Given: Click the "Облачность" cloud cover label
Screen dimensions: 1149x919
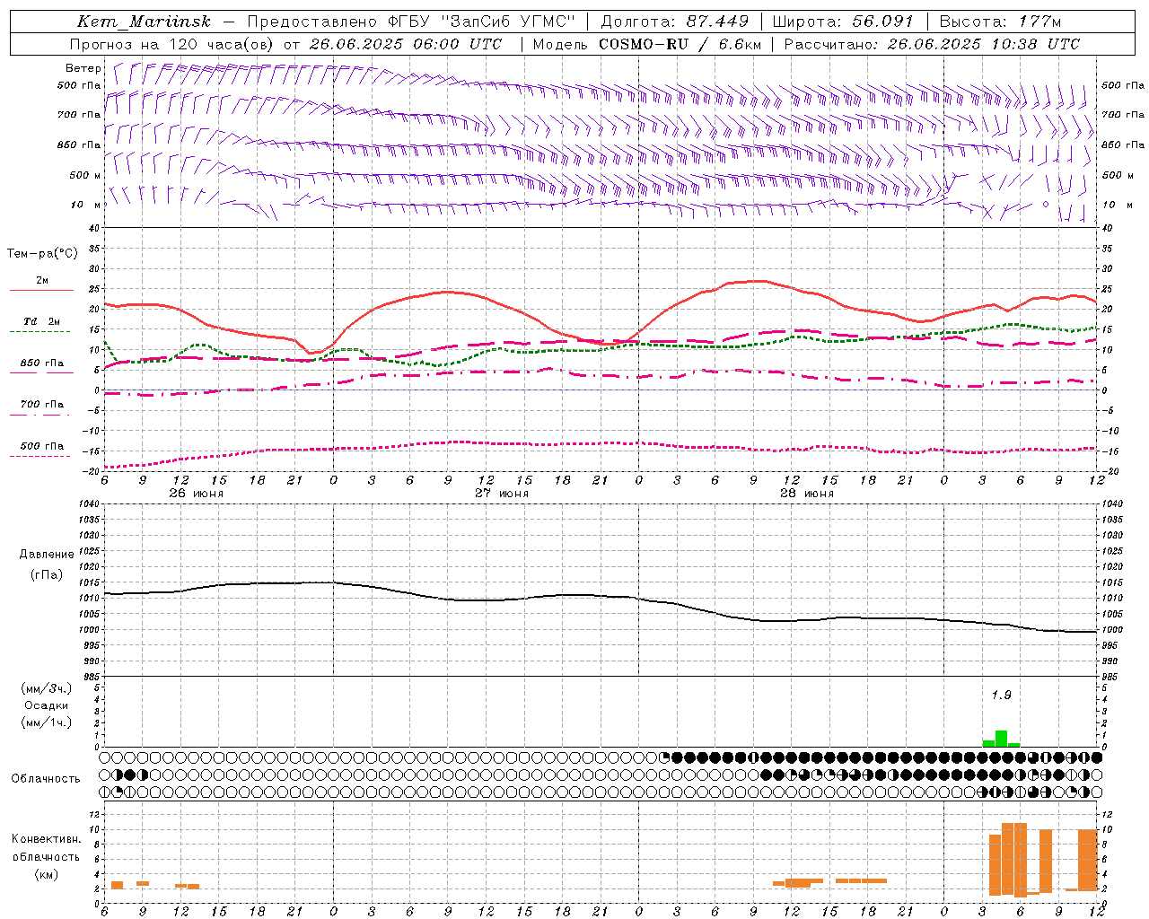Looking at the screenshot, I should (46, 779).
